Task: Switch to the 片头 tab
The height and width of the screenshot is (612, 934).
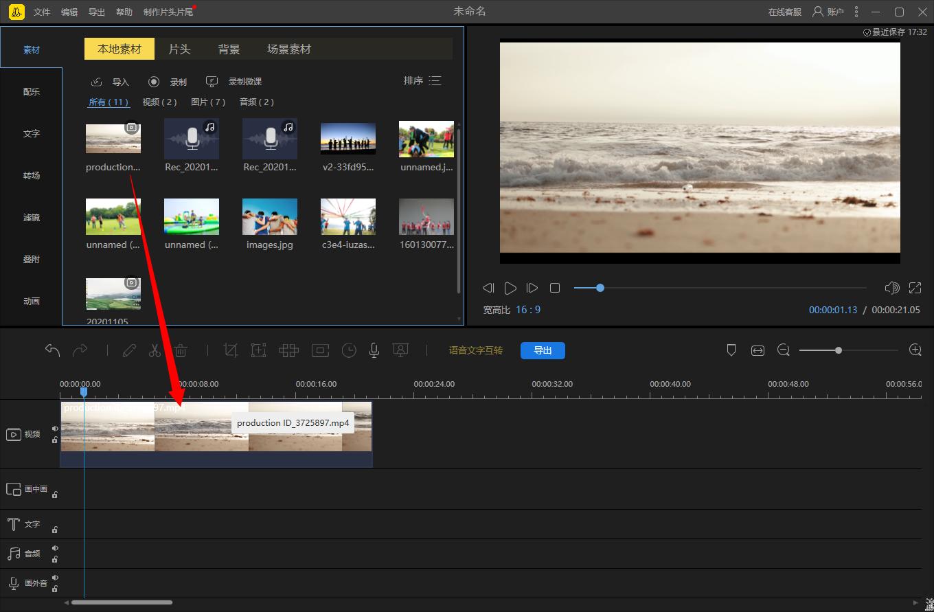Action: pos(179,49)
